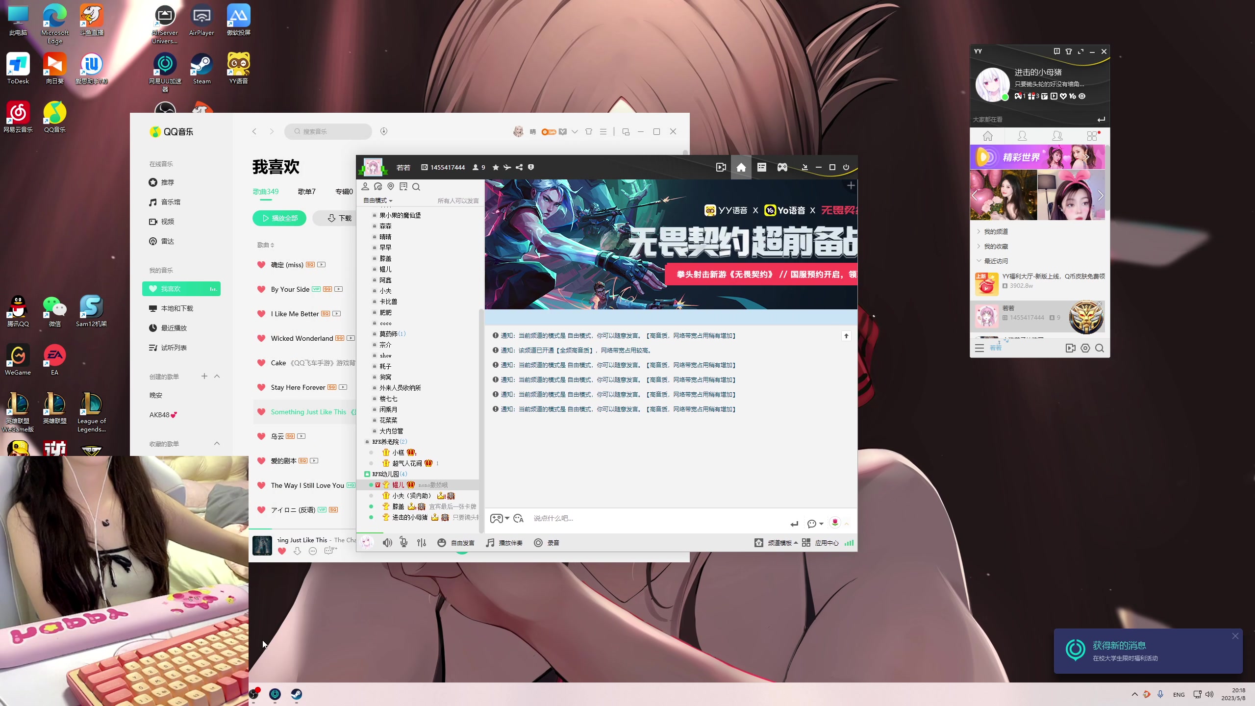
Task: Open the audio mixer sliders icon in the YY bottom bar
Action: (422, 543)
